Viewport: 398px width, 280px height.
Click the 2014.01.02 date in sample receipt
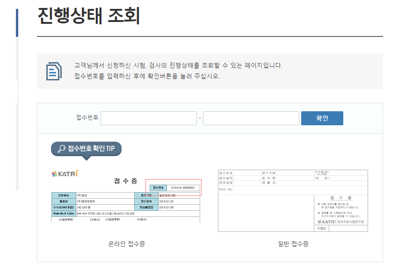coord(166,201)
